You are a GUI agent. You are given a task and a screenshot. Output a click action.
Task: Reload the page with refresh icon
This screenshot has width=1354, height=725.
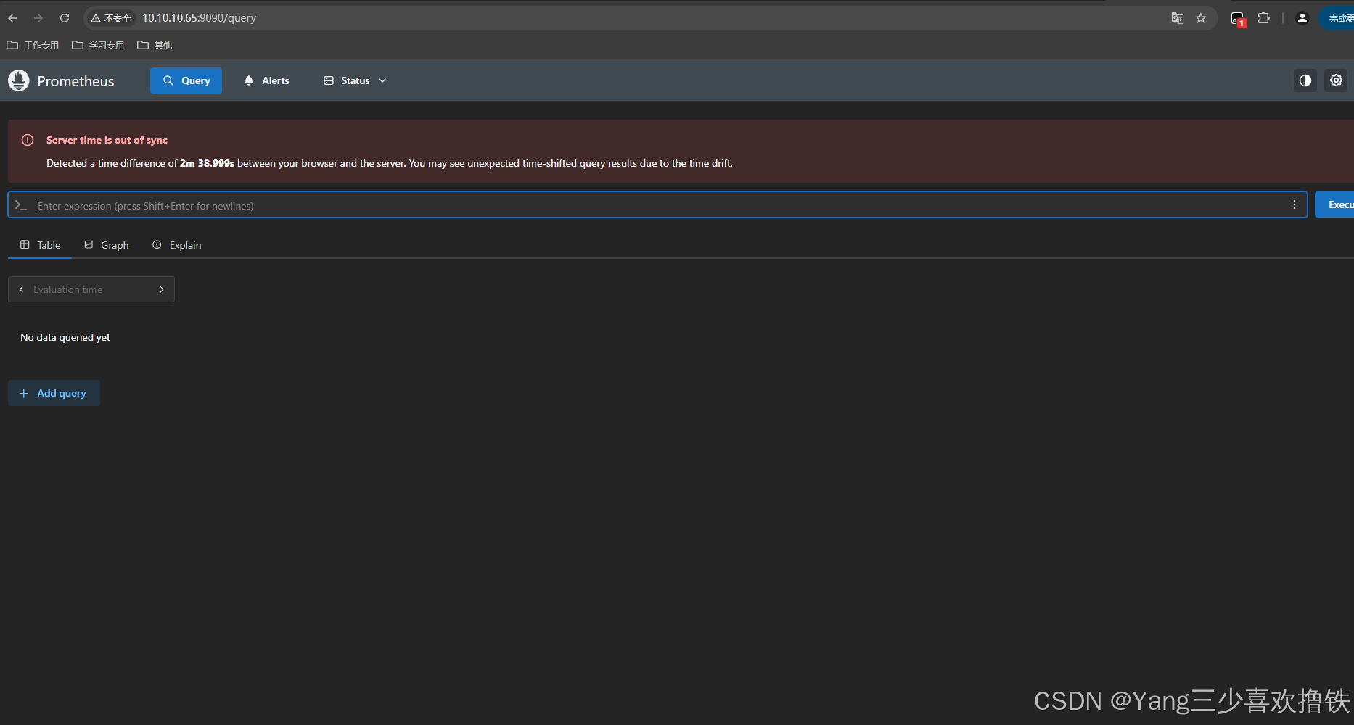[x=65, y=18]
